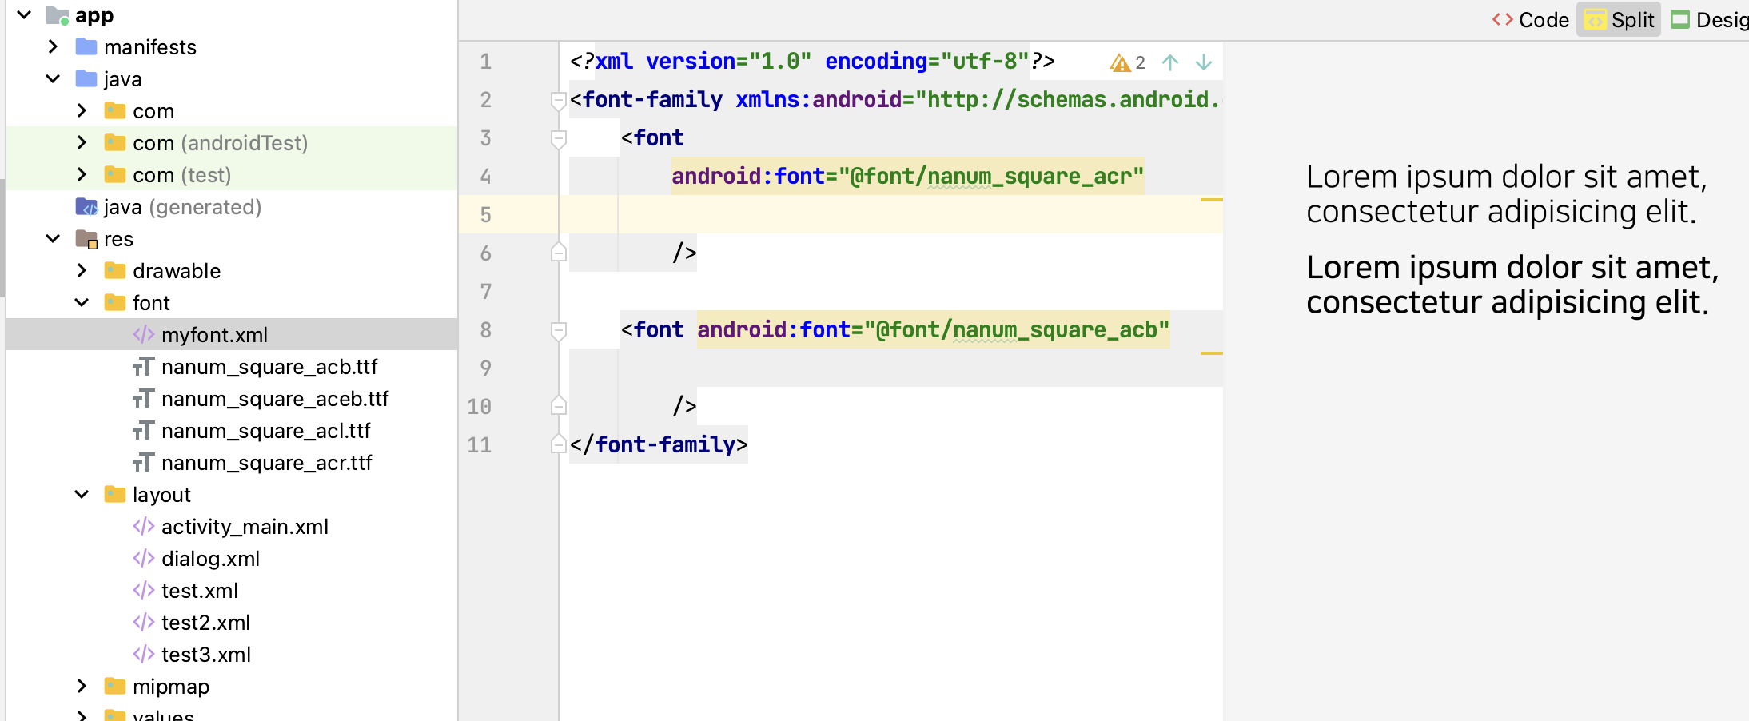Image resolution: width=1749 pixels, height=721 pixels.
Task: Click the closing font-family tag
Action: (659, 444)
